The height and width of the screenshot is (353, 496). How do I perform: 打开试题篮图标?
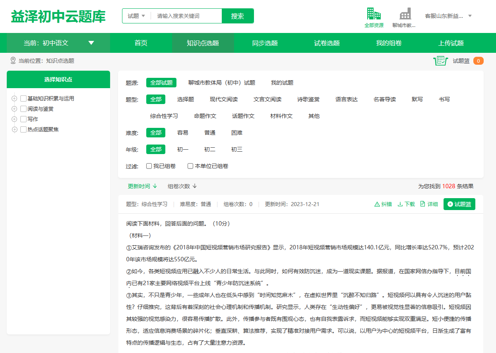click(441, 61)
